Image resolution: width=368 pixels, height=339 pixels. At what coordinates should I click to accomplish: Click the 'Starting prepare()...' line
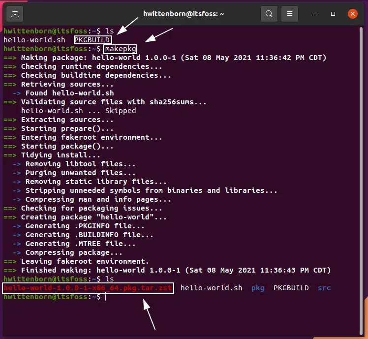click(x=67, y=128)
